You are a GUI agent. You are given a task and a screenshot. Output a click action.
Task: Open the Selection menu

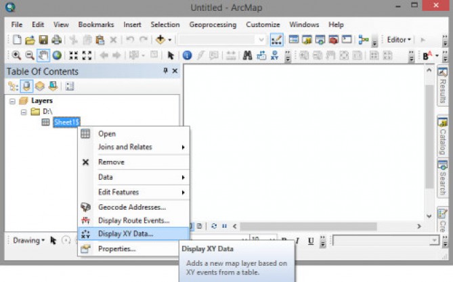click(165, 24)
